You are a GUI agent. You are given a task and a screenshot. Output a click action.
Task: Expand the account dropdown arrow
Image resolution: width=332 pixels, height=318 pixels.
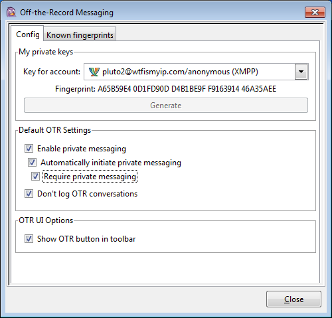click(x=301, y=72)
